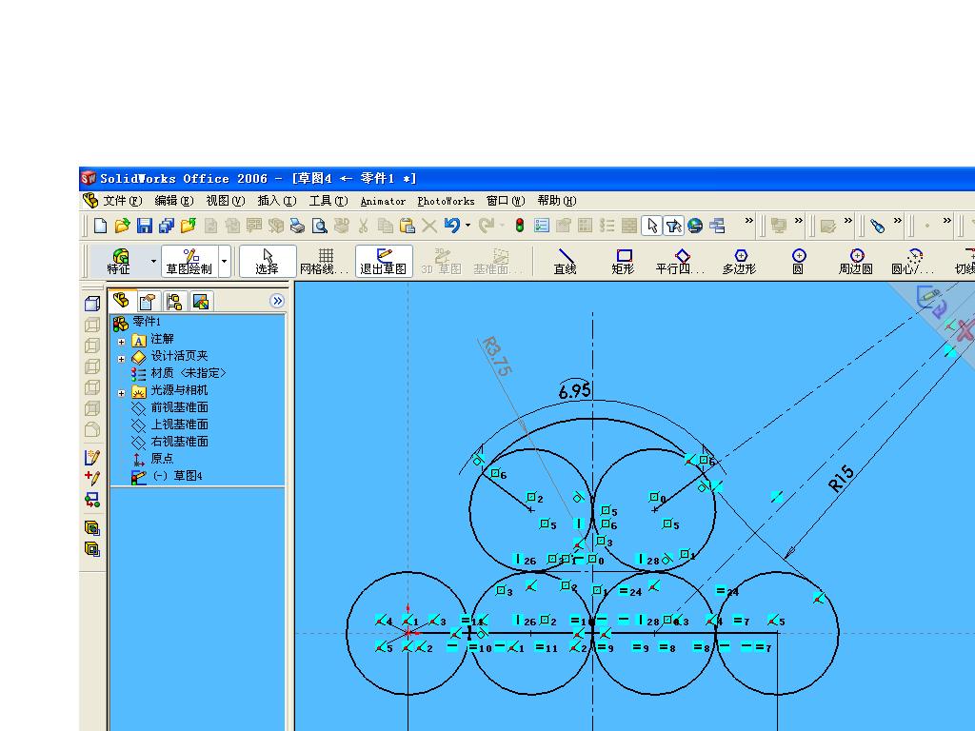Open Print Preview icon
The image size is (975, 731).
pos(319,226)
